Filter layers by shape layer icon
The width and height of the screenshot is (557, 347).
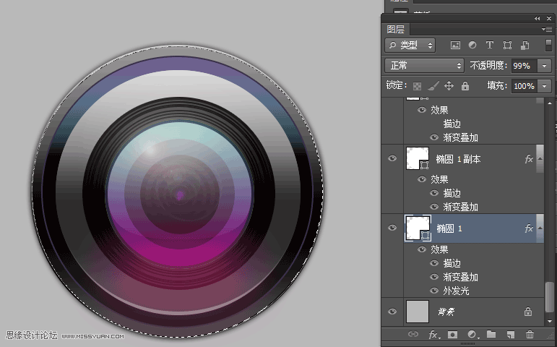(507, 45)
